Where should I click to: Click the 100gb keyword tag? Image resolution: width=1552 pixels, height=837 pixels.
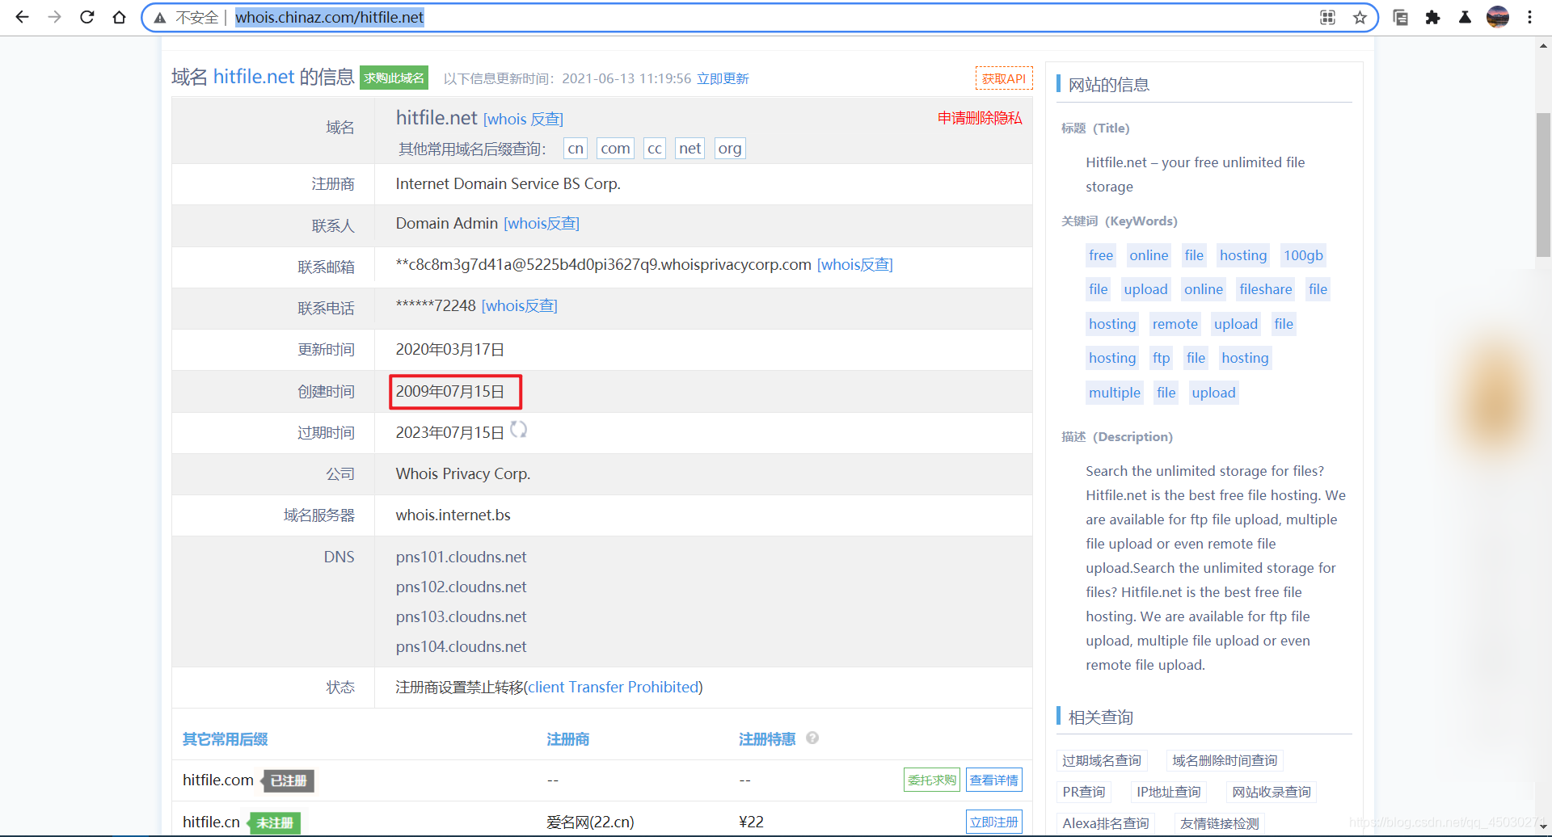coord(1303,255)
